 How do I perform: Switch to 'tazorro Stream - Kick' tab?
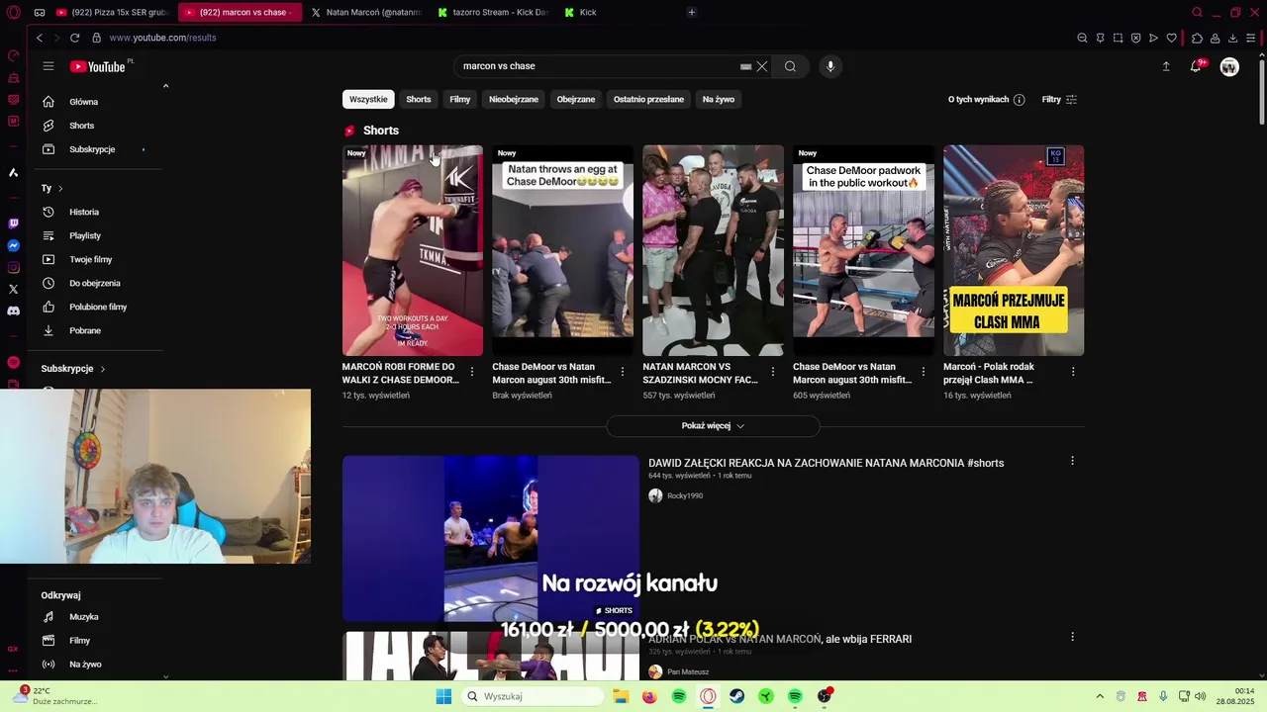click(x=493, y=12)
